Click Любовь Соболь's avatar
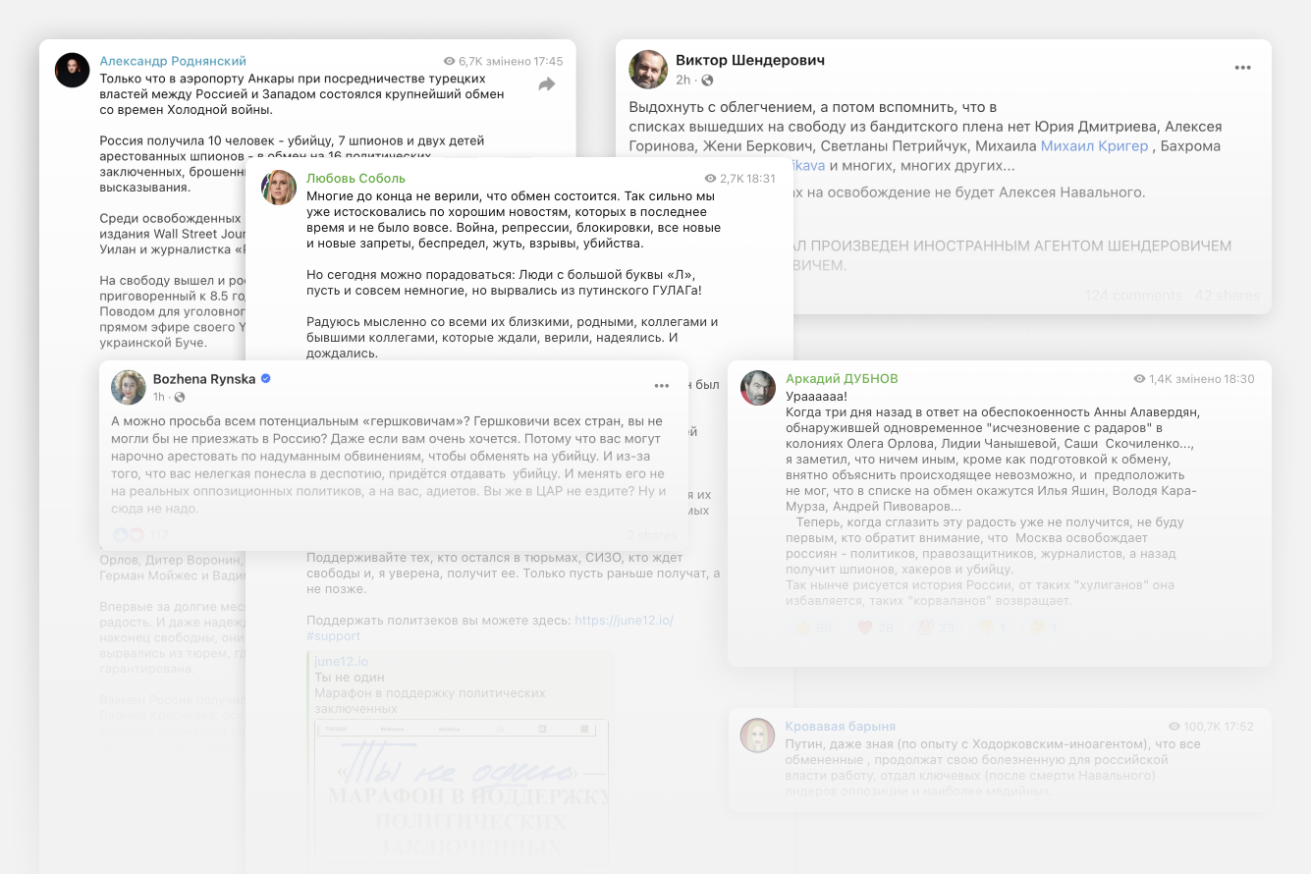Viewport: 1311px width, 874px height. (x=279, y=188)
